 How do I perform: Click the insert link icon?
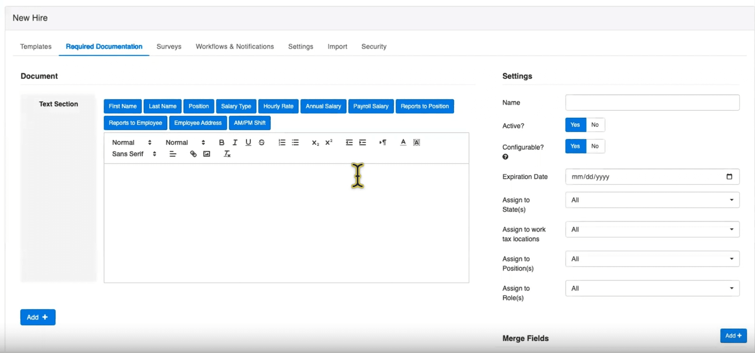(193, 154)
